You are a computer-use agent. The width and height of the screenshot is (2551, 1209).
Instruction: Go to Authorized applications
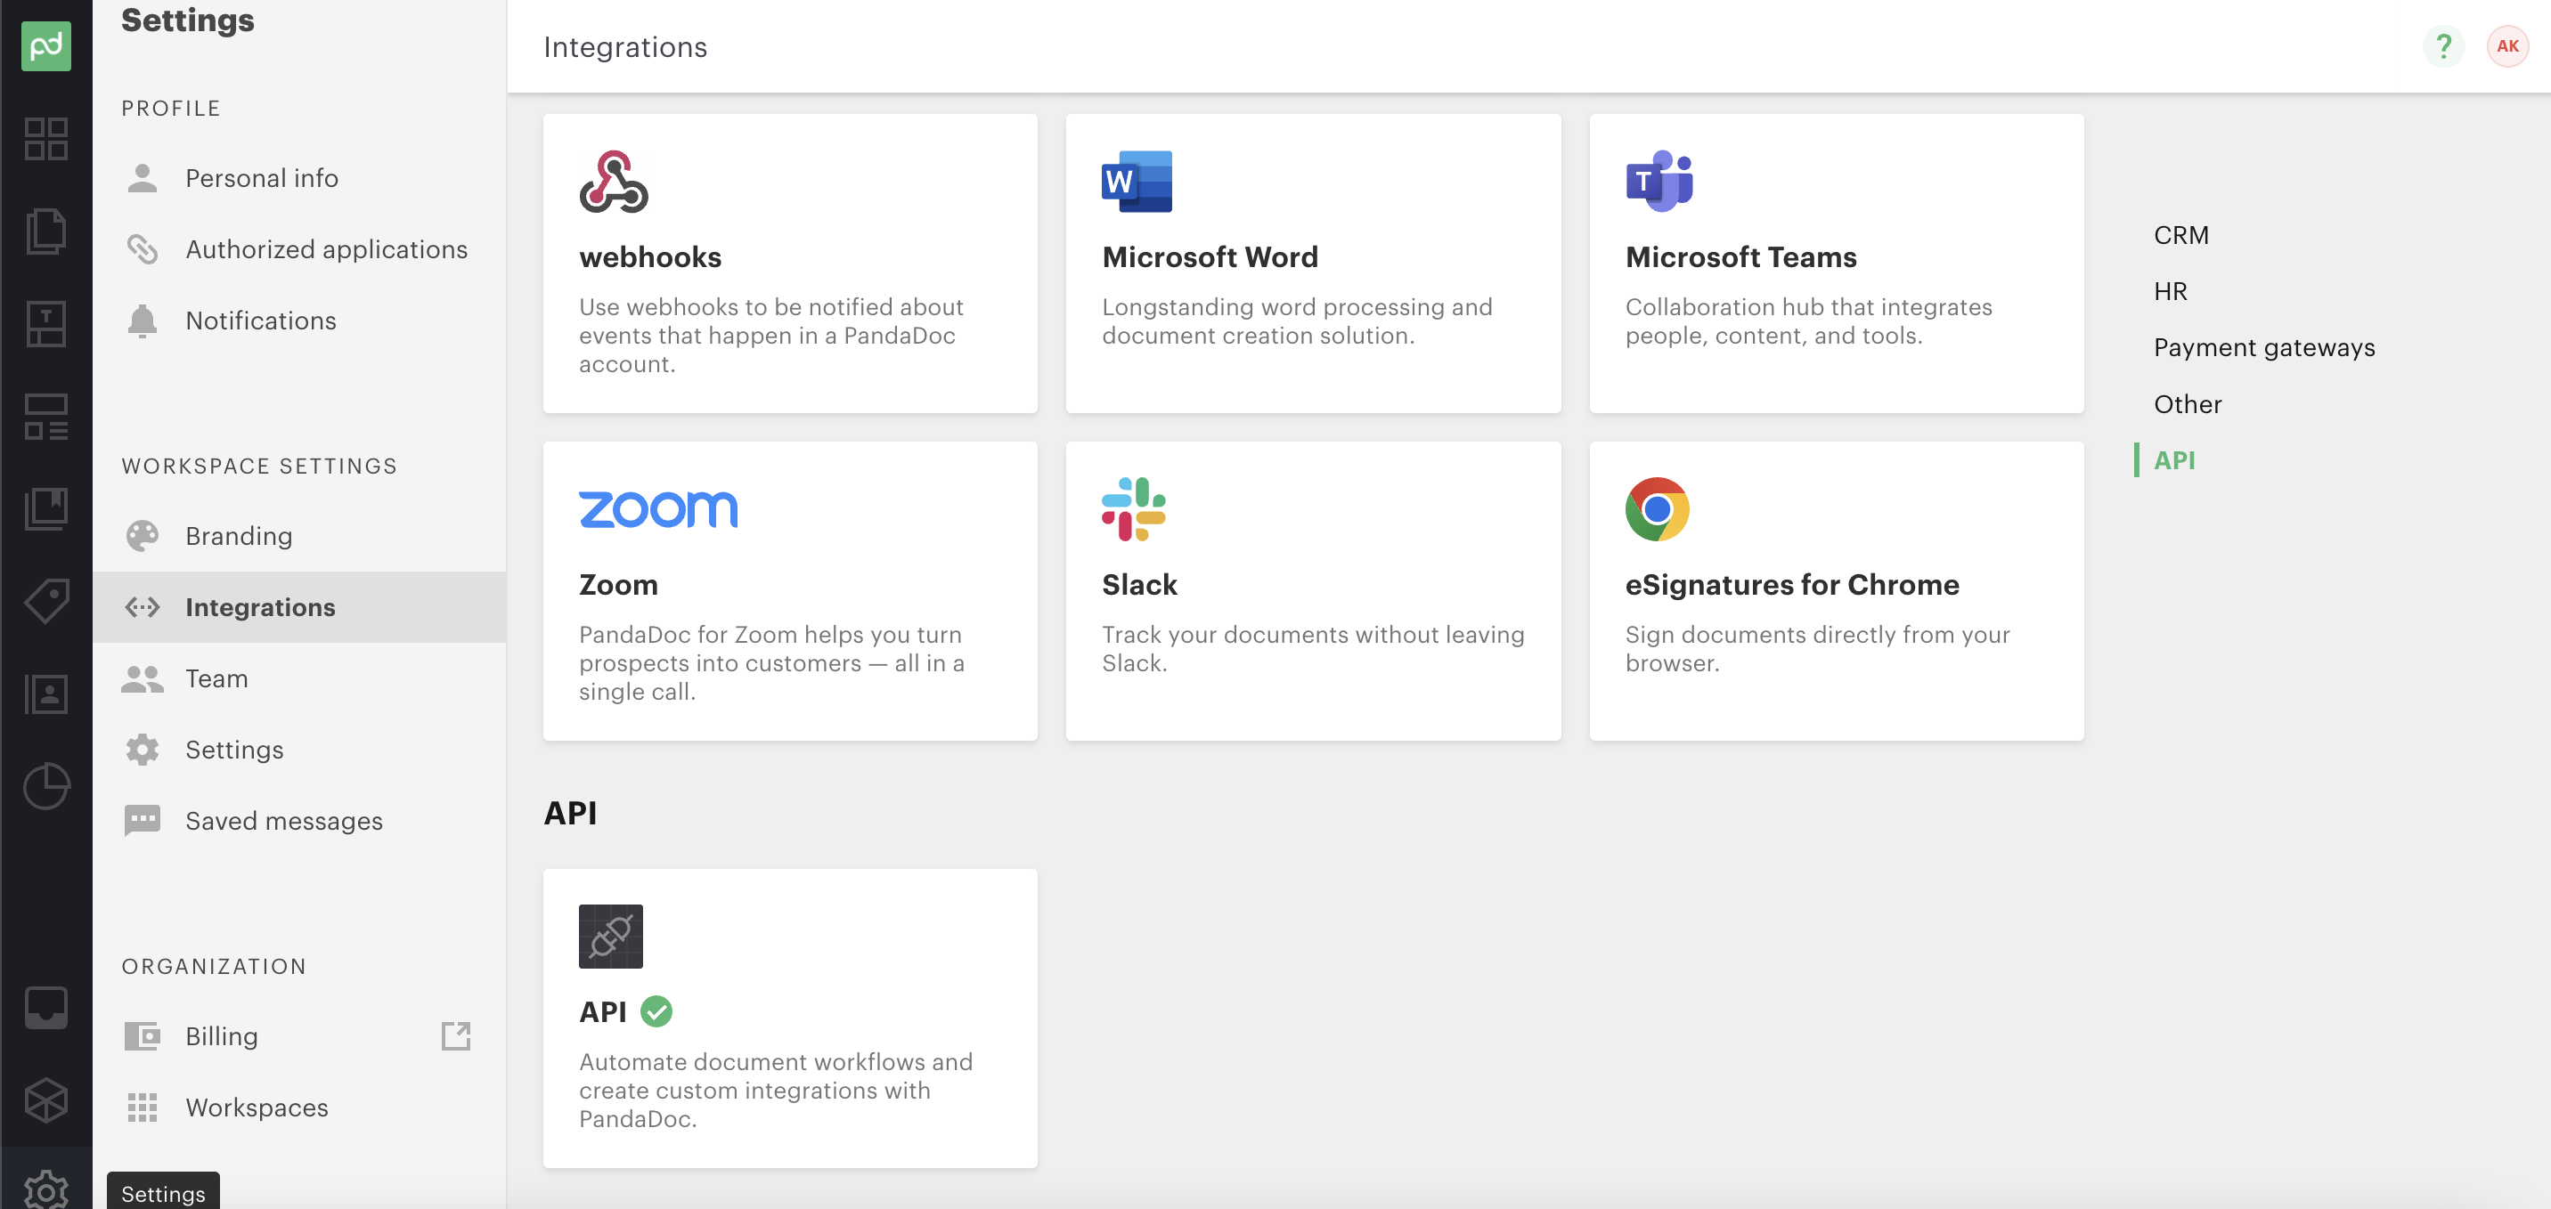tap(326, 249)
